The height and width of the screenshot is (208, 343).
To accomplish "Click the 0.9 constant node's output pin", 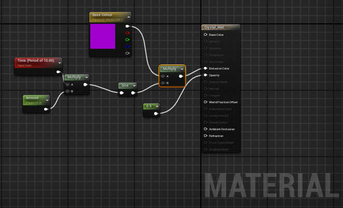I will (157, 113).
